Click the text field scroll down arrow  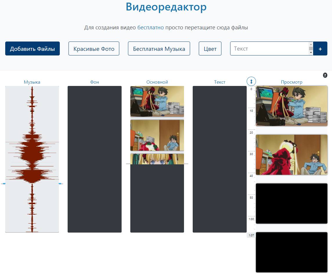(311, 53)
